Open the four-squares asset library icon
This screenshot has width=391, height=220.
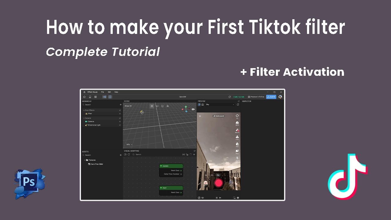[95, 97]
